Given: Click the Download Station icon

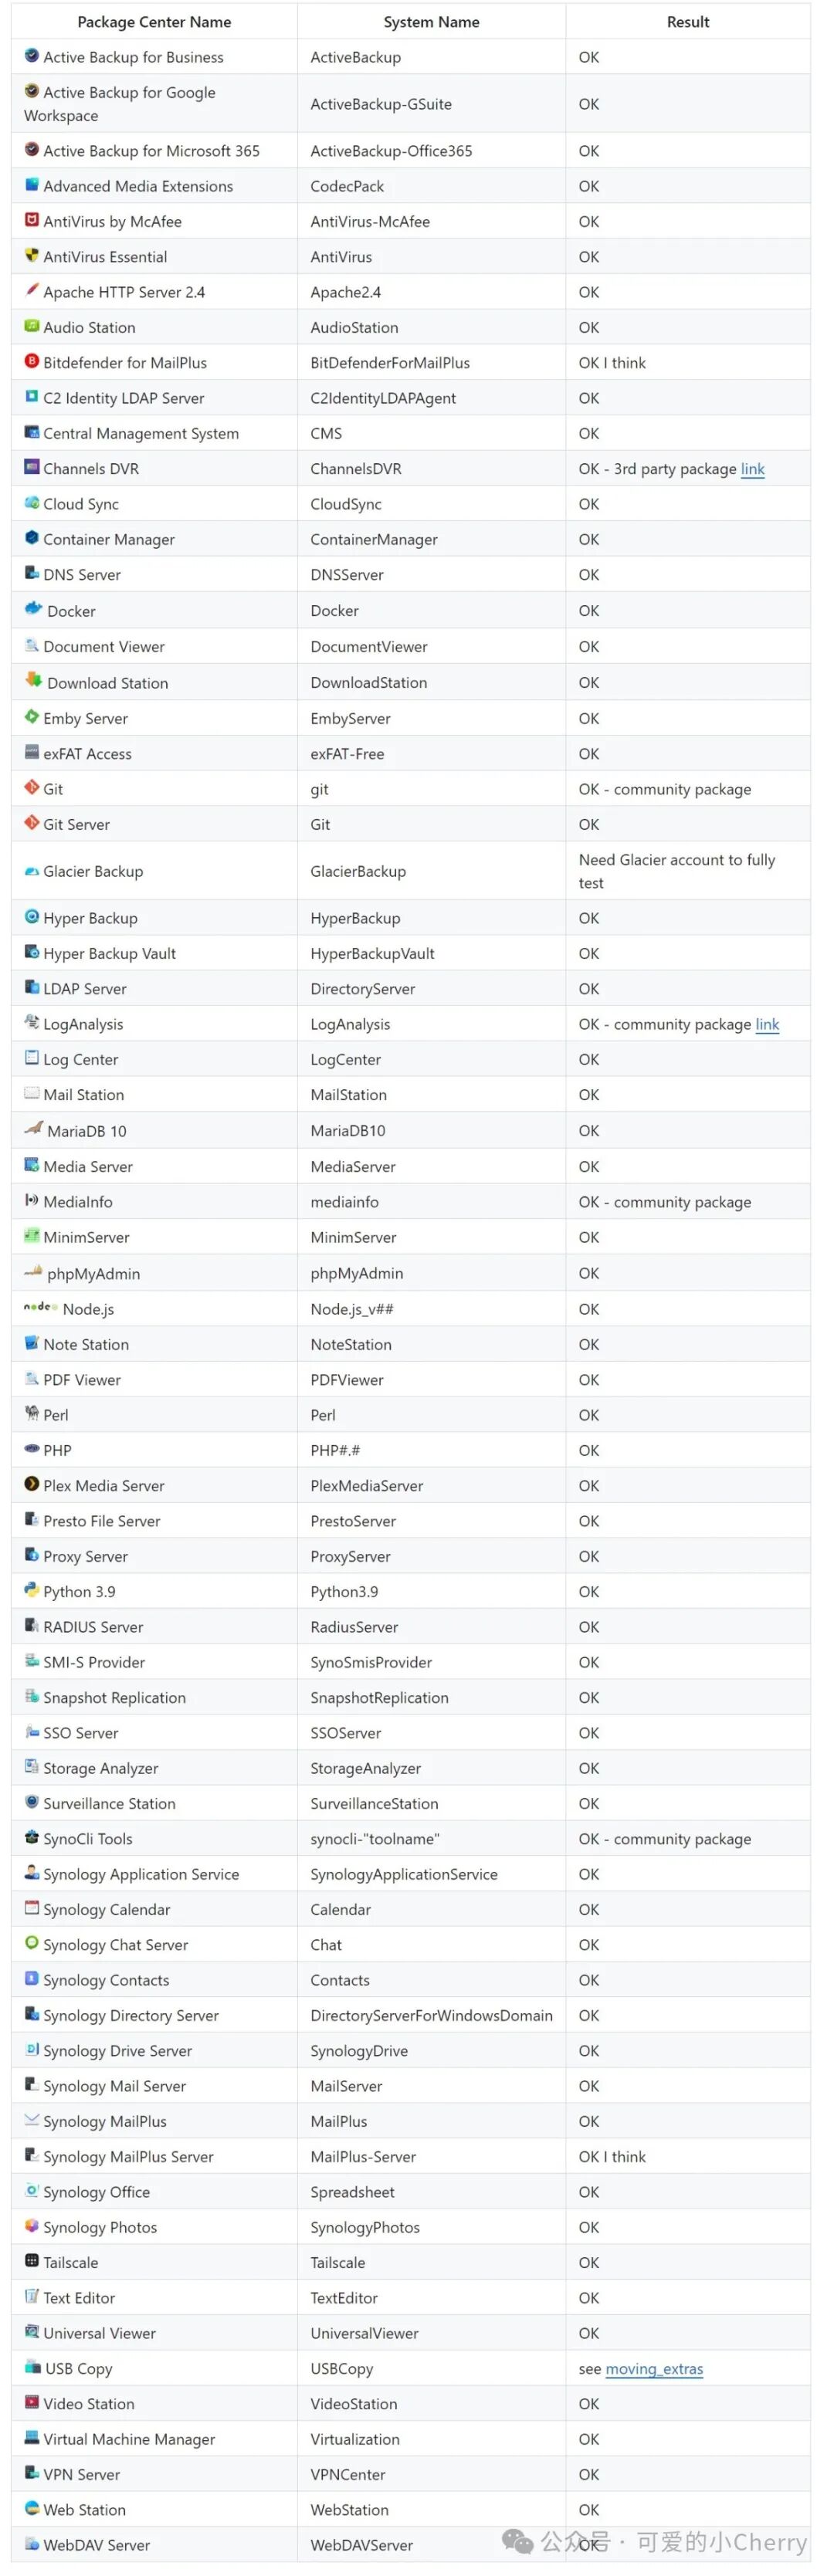Looking at the screenshot, I should click(x=34, y=680).
